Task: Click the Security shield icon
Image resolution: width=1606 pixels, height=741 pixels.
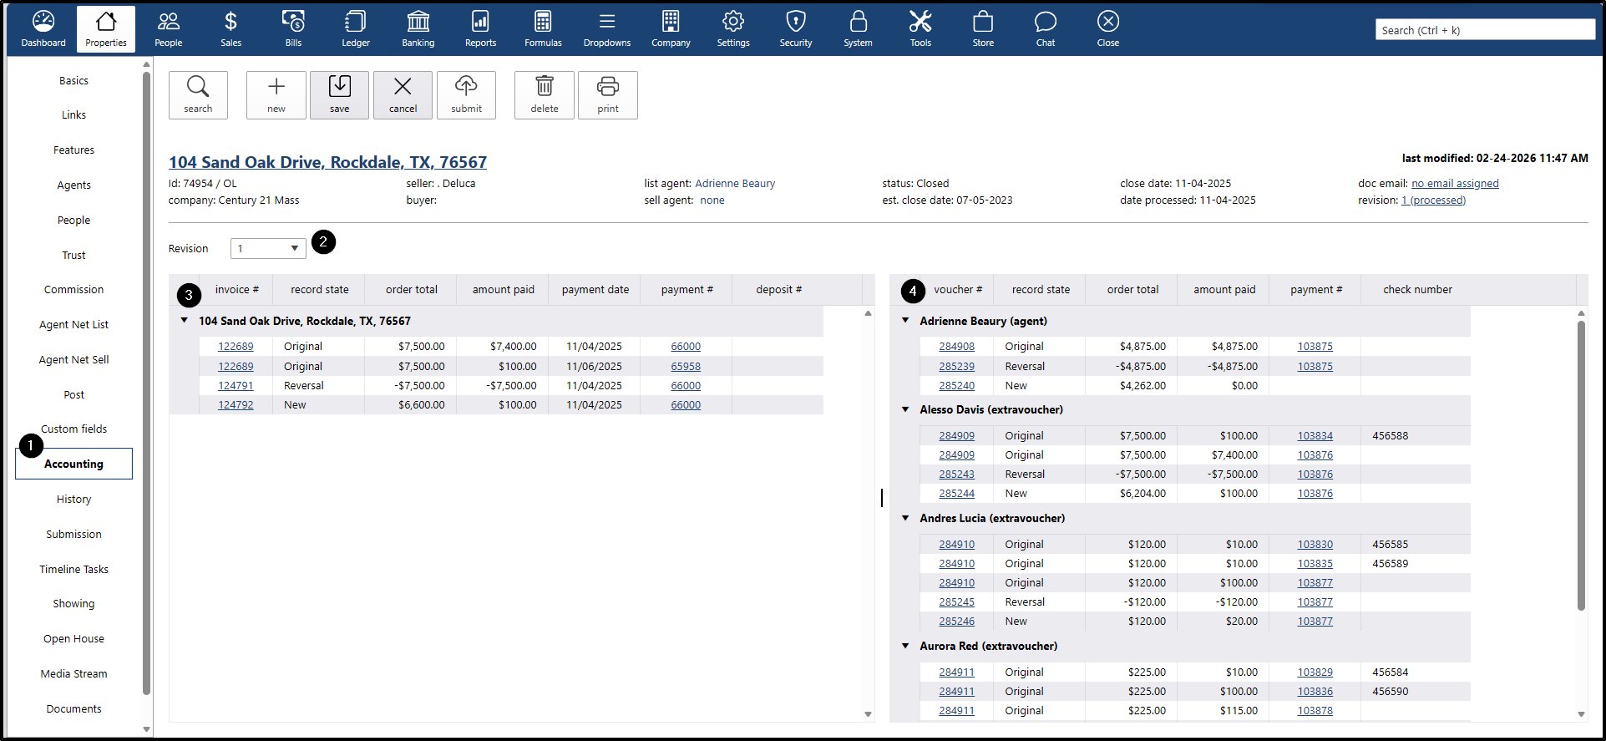Action: pyautogui.click(x=795, y=28)
